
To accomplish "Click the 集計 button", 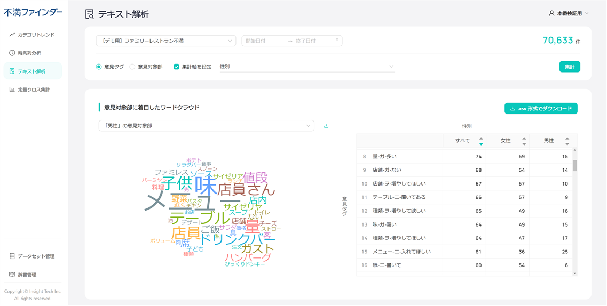I will pos(569,67).
